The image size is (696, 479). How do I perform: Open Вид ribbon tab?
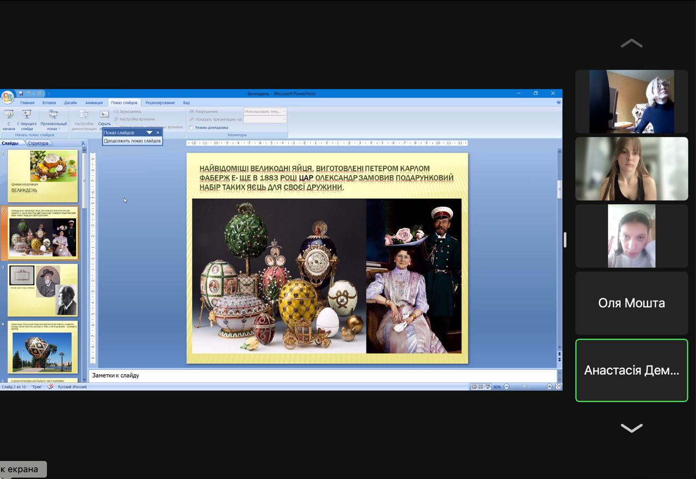186,103
